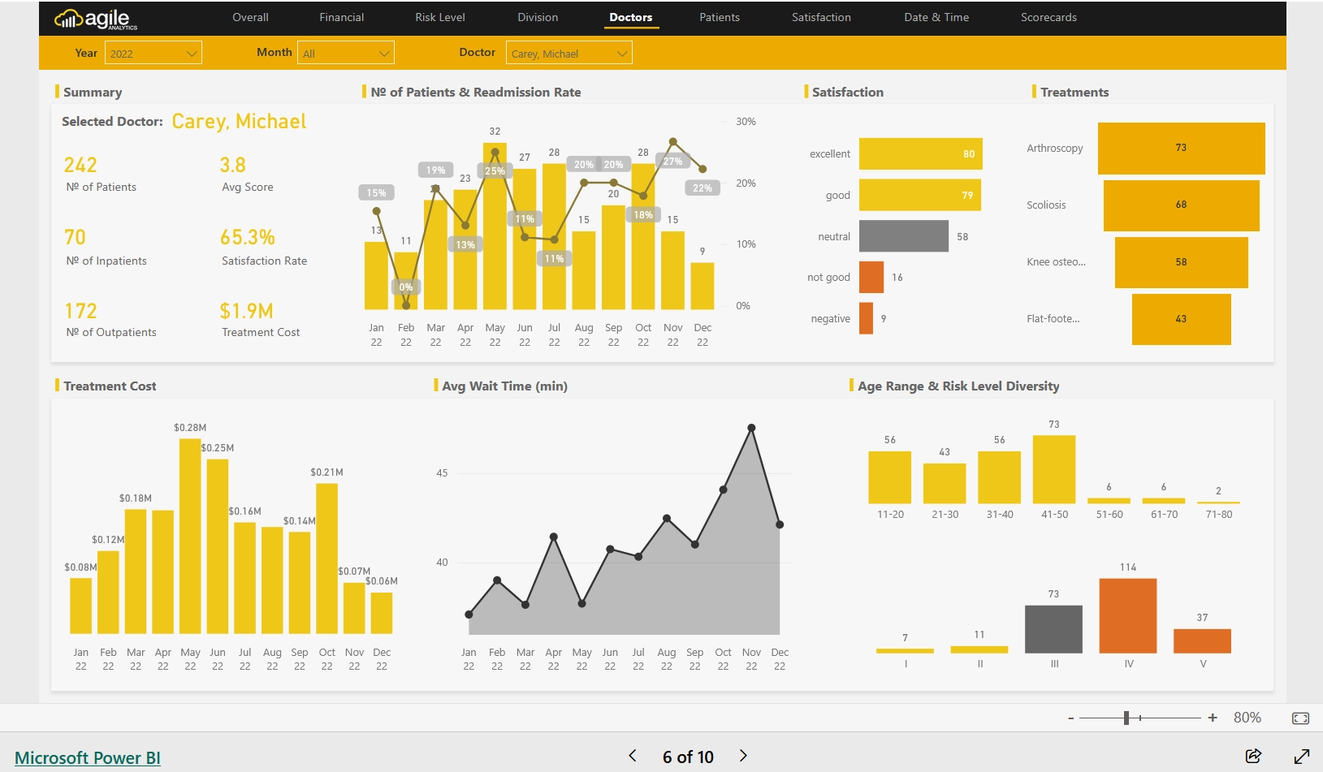The height and width of the screenshot is (772, 1323).
Task: Select the Doctors tab
Action: [x=631, y=17]
